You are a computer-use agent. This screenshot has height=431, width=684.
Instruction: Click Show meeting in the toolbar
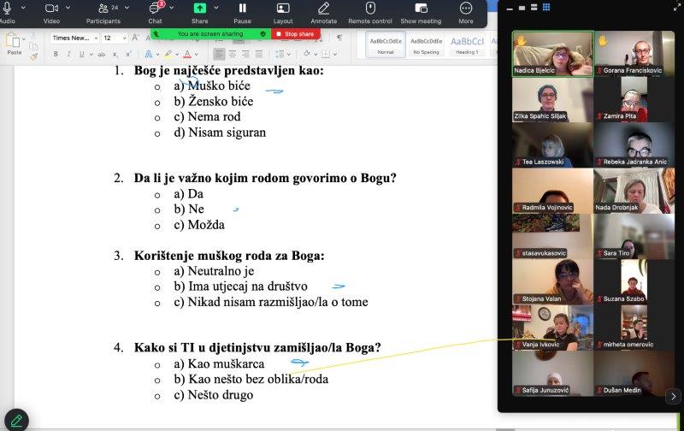[421, 9]
